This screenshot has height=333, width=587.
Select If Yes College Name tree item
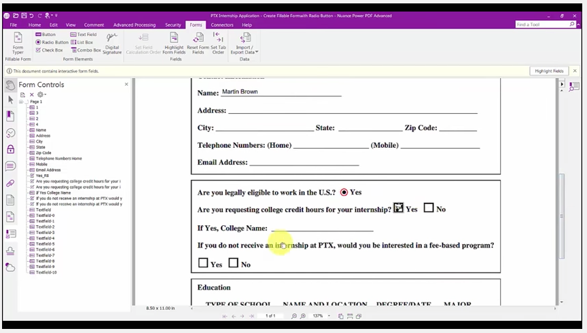(x=53, y=193)
